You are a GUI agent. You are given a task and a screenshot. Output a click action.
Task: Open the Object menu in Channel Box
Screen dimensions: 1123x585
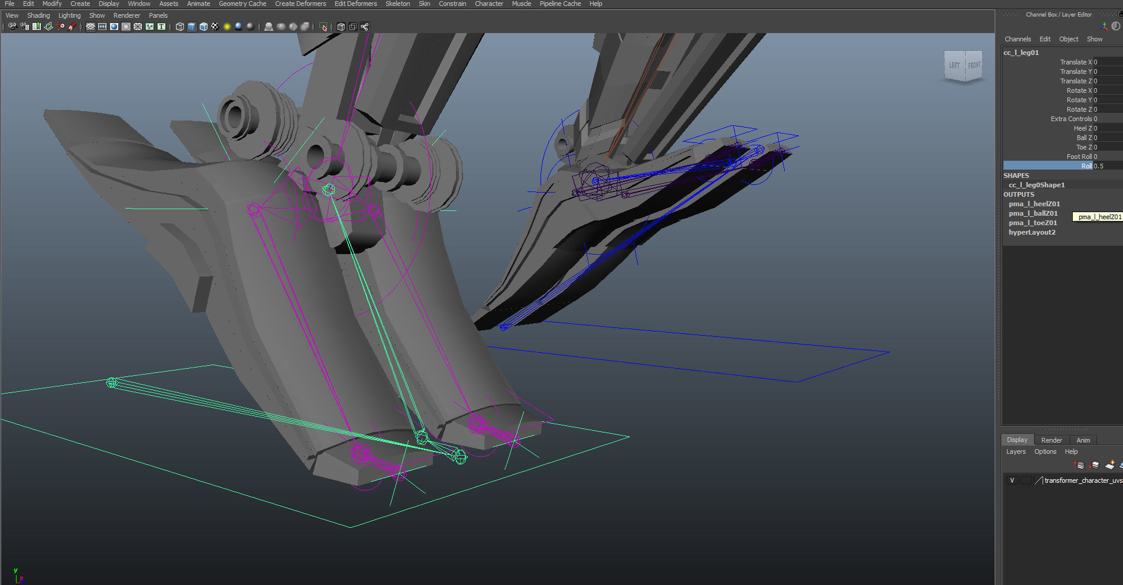point(1069,39)
